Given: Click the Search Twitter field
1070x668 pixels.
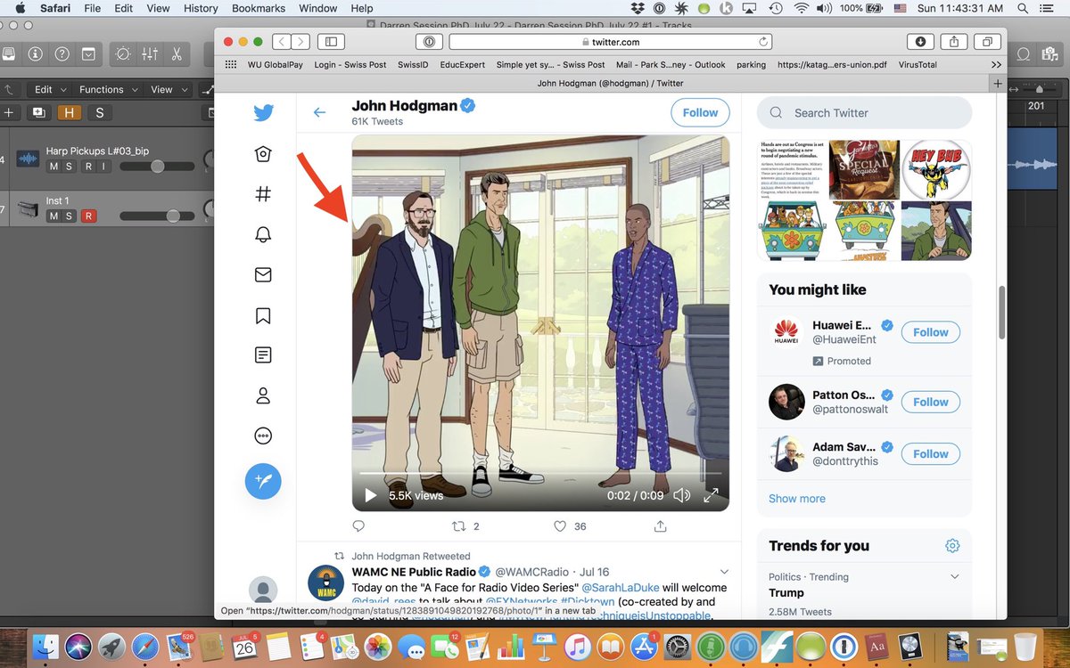Looking at the screenshot, I should [864, 113].
